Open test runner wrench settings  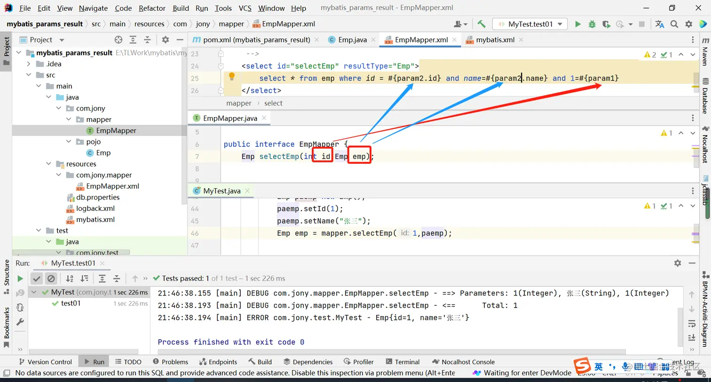click(x=20, y=322)
